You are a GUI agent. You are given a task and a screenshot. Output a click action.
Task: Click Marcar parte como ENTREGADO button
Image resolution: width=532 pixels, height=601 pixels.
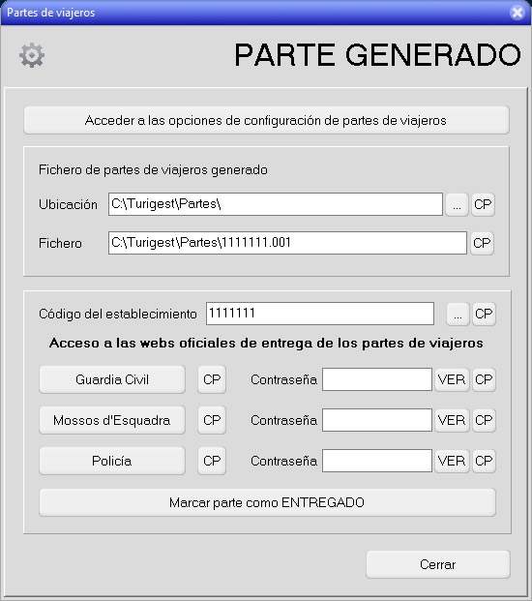267,502
